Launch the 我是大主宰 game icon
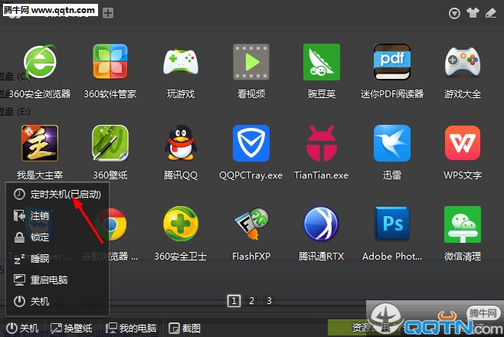This screenshot has height=337, width=504. (40, 143)
